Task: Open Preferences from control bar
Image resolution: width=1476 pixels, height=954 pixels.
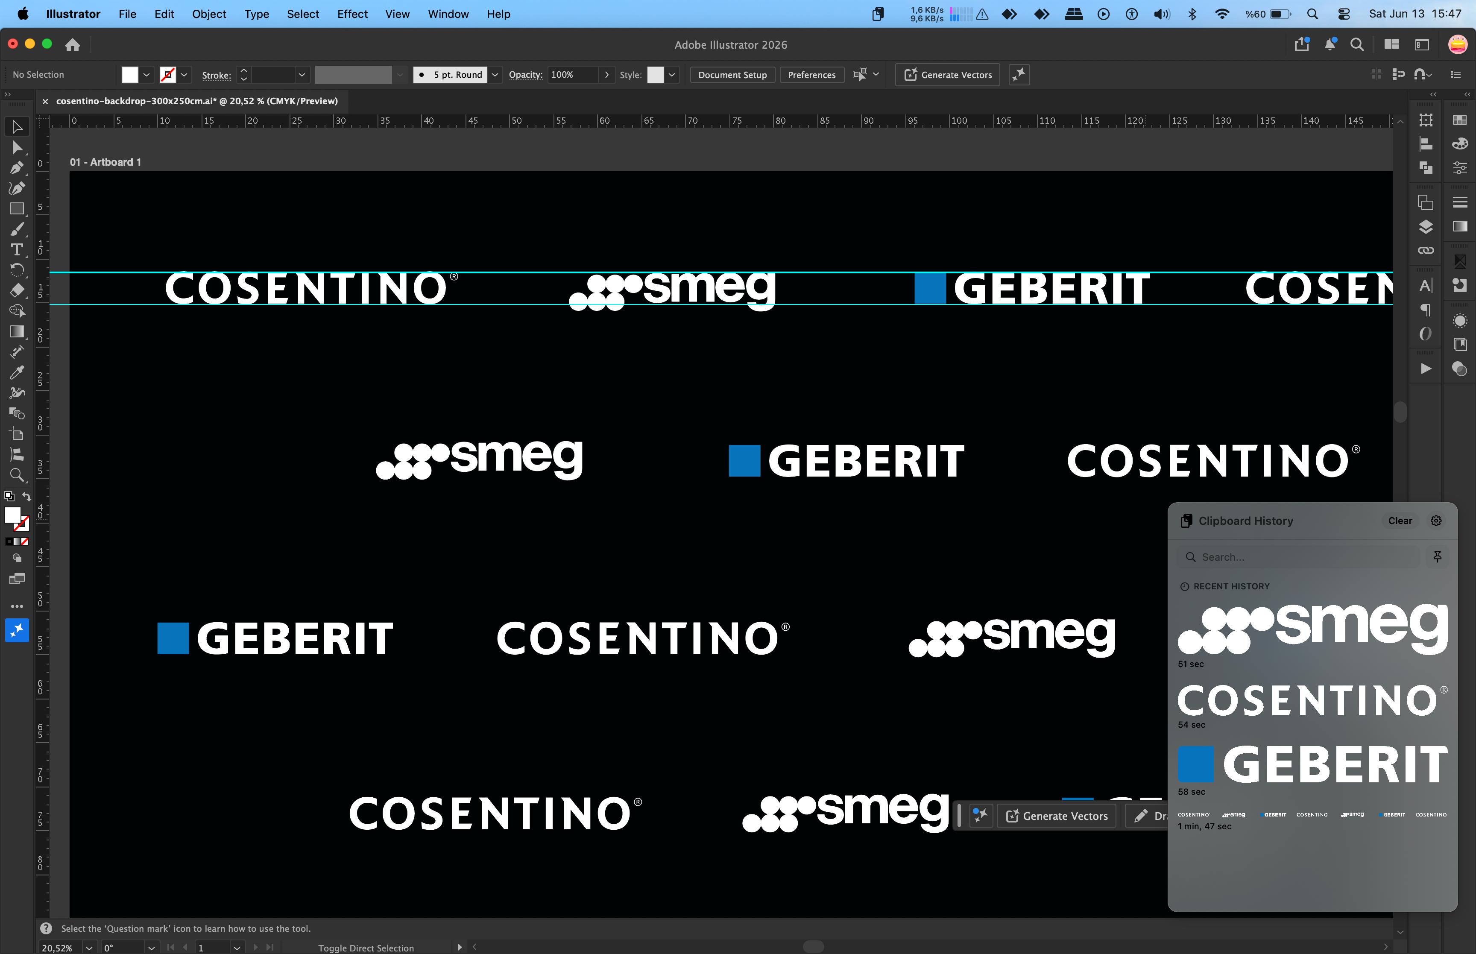Action: coord(811,75)
